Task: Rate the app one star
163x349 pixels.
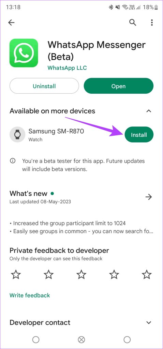Action: click(x=16, y=275)
